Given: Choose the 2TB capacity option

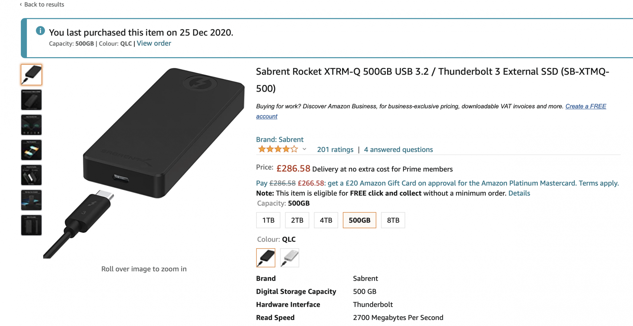Looking at the screenshot, I should coord(297,220).
